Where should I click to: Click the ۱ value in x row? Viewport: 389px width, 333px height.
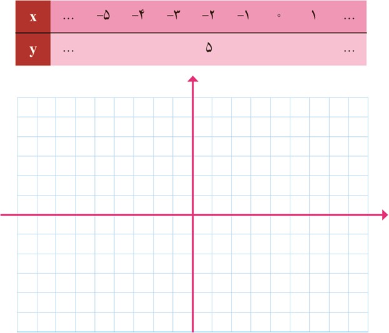pyautogui.click(x=314, y=16)
